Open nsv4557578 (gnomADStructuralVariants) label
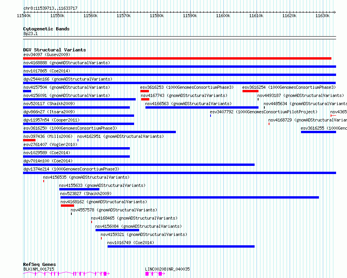Viewport: 347px width, 278px height. (x=114, y=210)
